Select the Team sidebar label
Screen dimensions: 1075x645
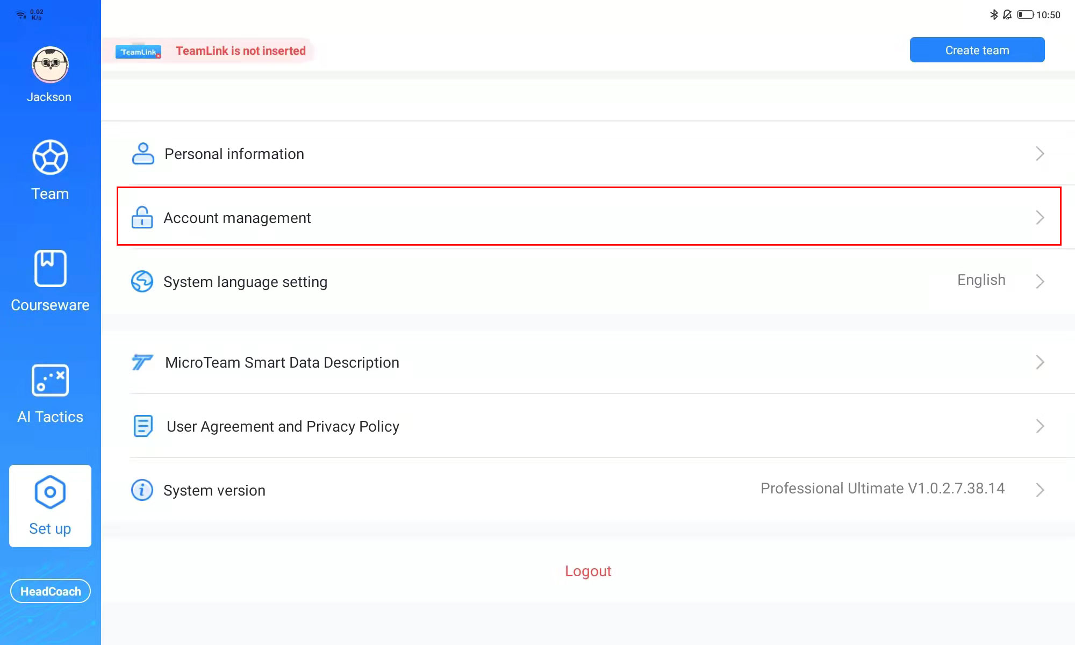[x=50, y=194]
